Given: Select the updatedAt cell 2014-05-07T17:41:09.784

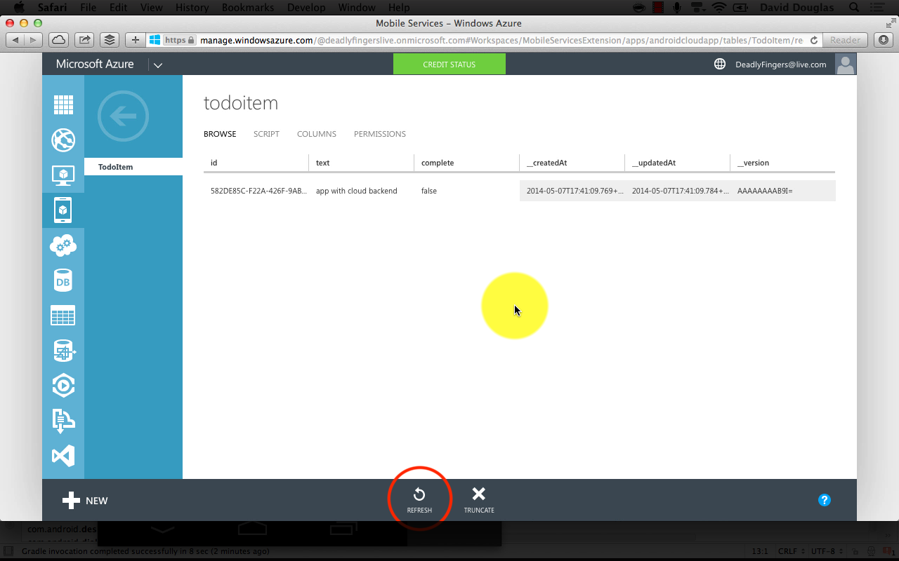Looking at the screenshot, I should coord(678,191).
